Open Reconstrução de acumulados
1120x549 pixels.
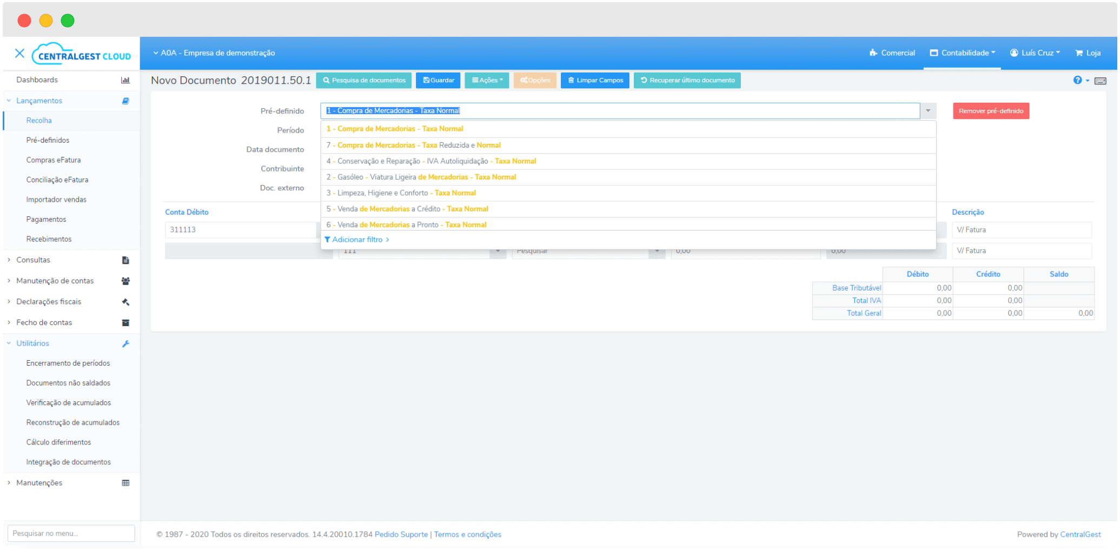73,422
